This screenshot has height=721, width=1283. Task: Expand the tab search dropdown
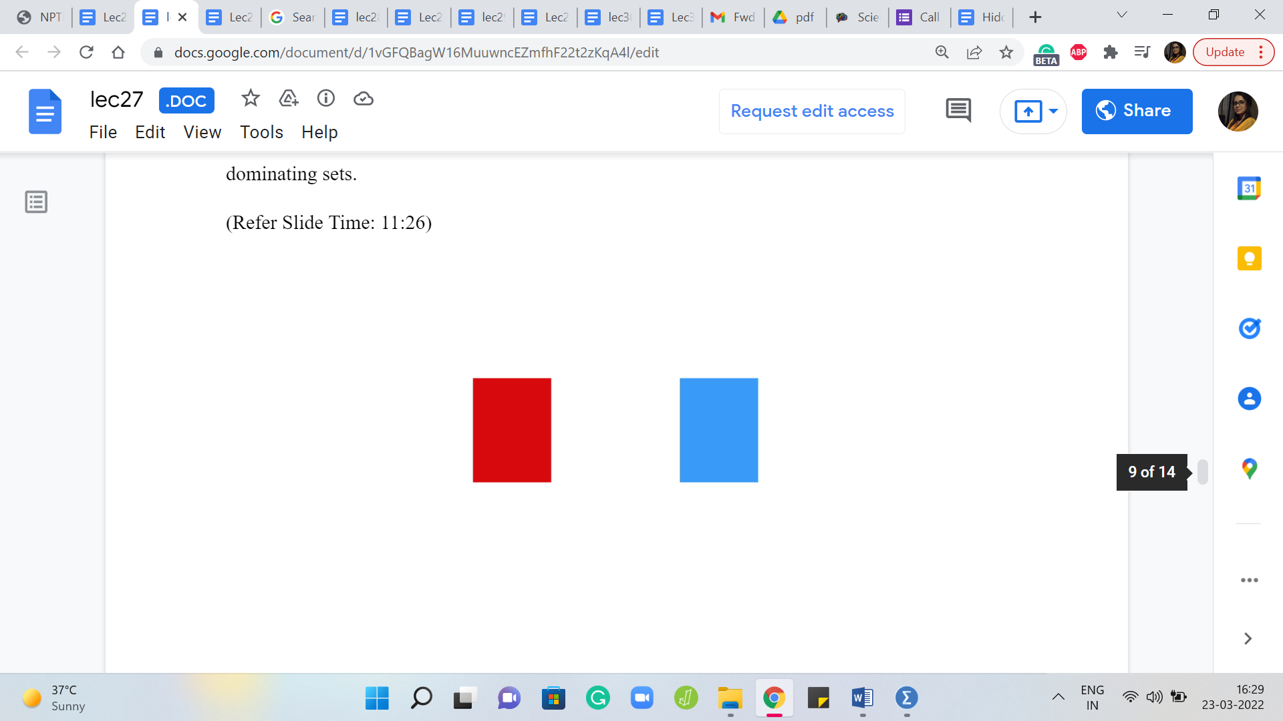click(1122, 15)
